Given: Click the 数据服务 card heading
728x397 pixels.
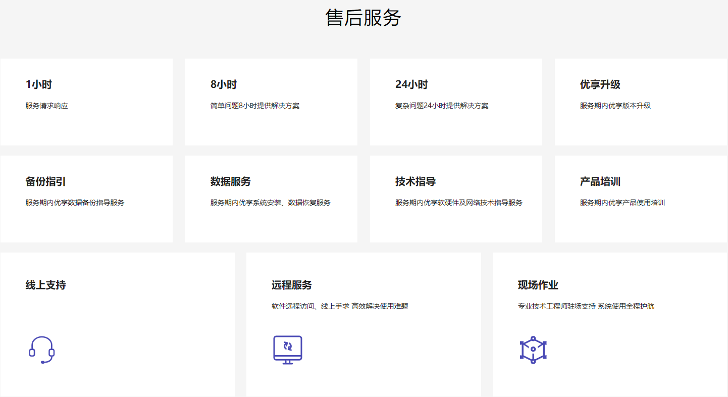Looking at the screenshot, I should click(x=230, y=182).
